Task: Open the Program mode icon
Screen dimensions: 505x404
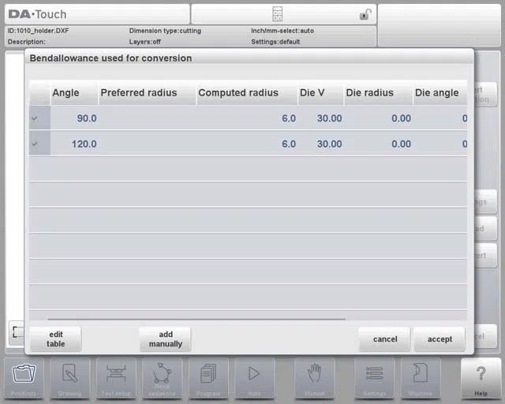Action: pyautogui.click(x=208, y=378)
